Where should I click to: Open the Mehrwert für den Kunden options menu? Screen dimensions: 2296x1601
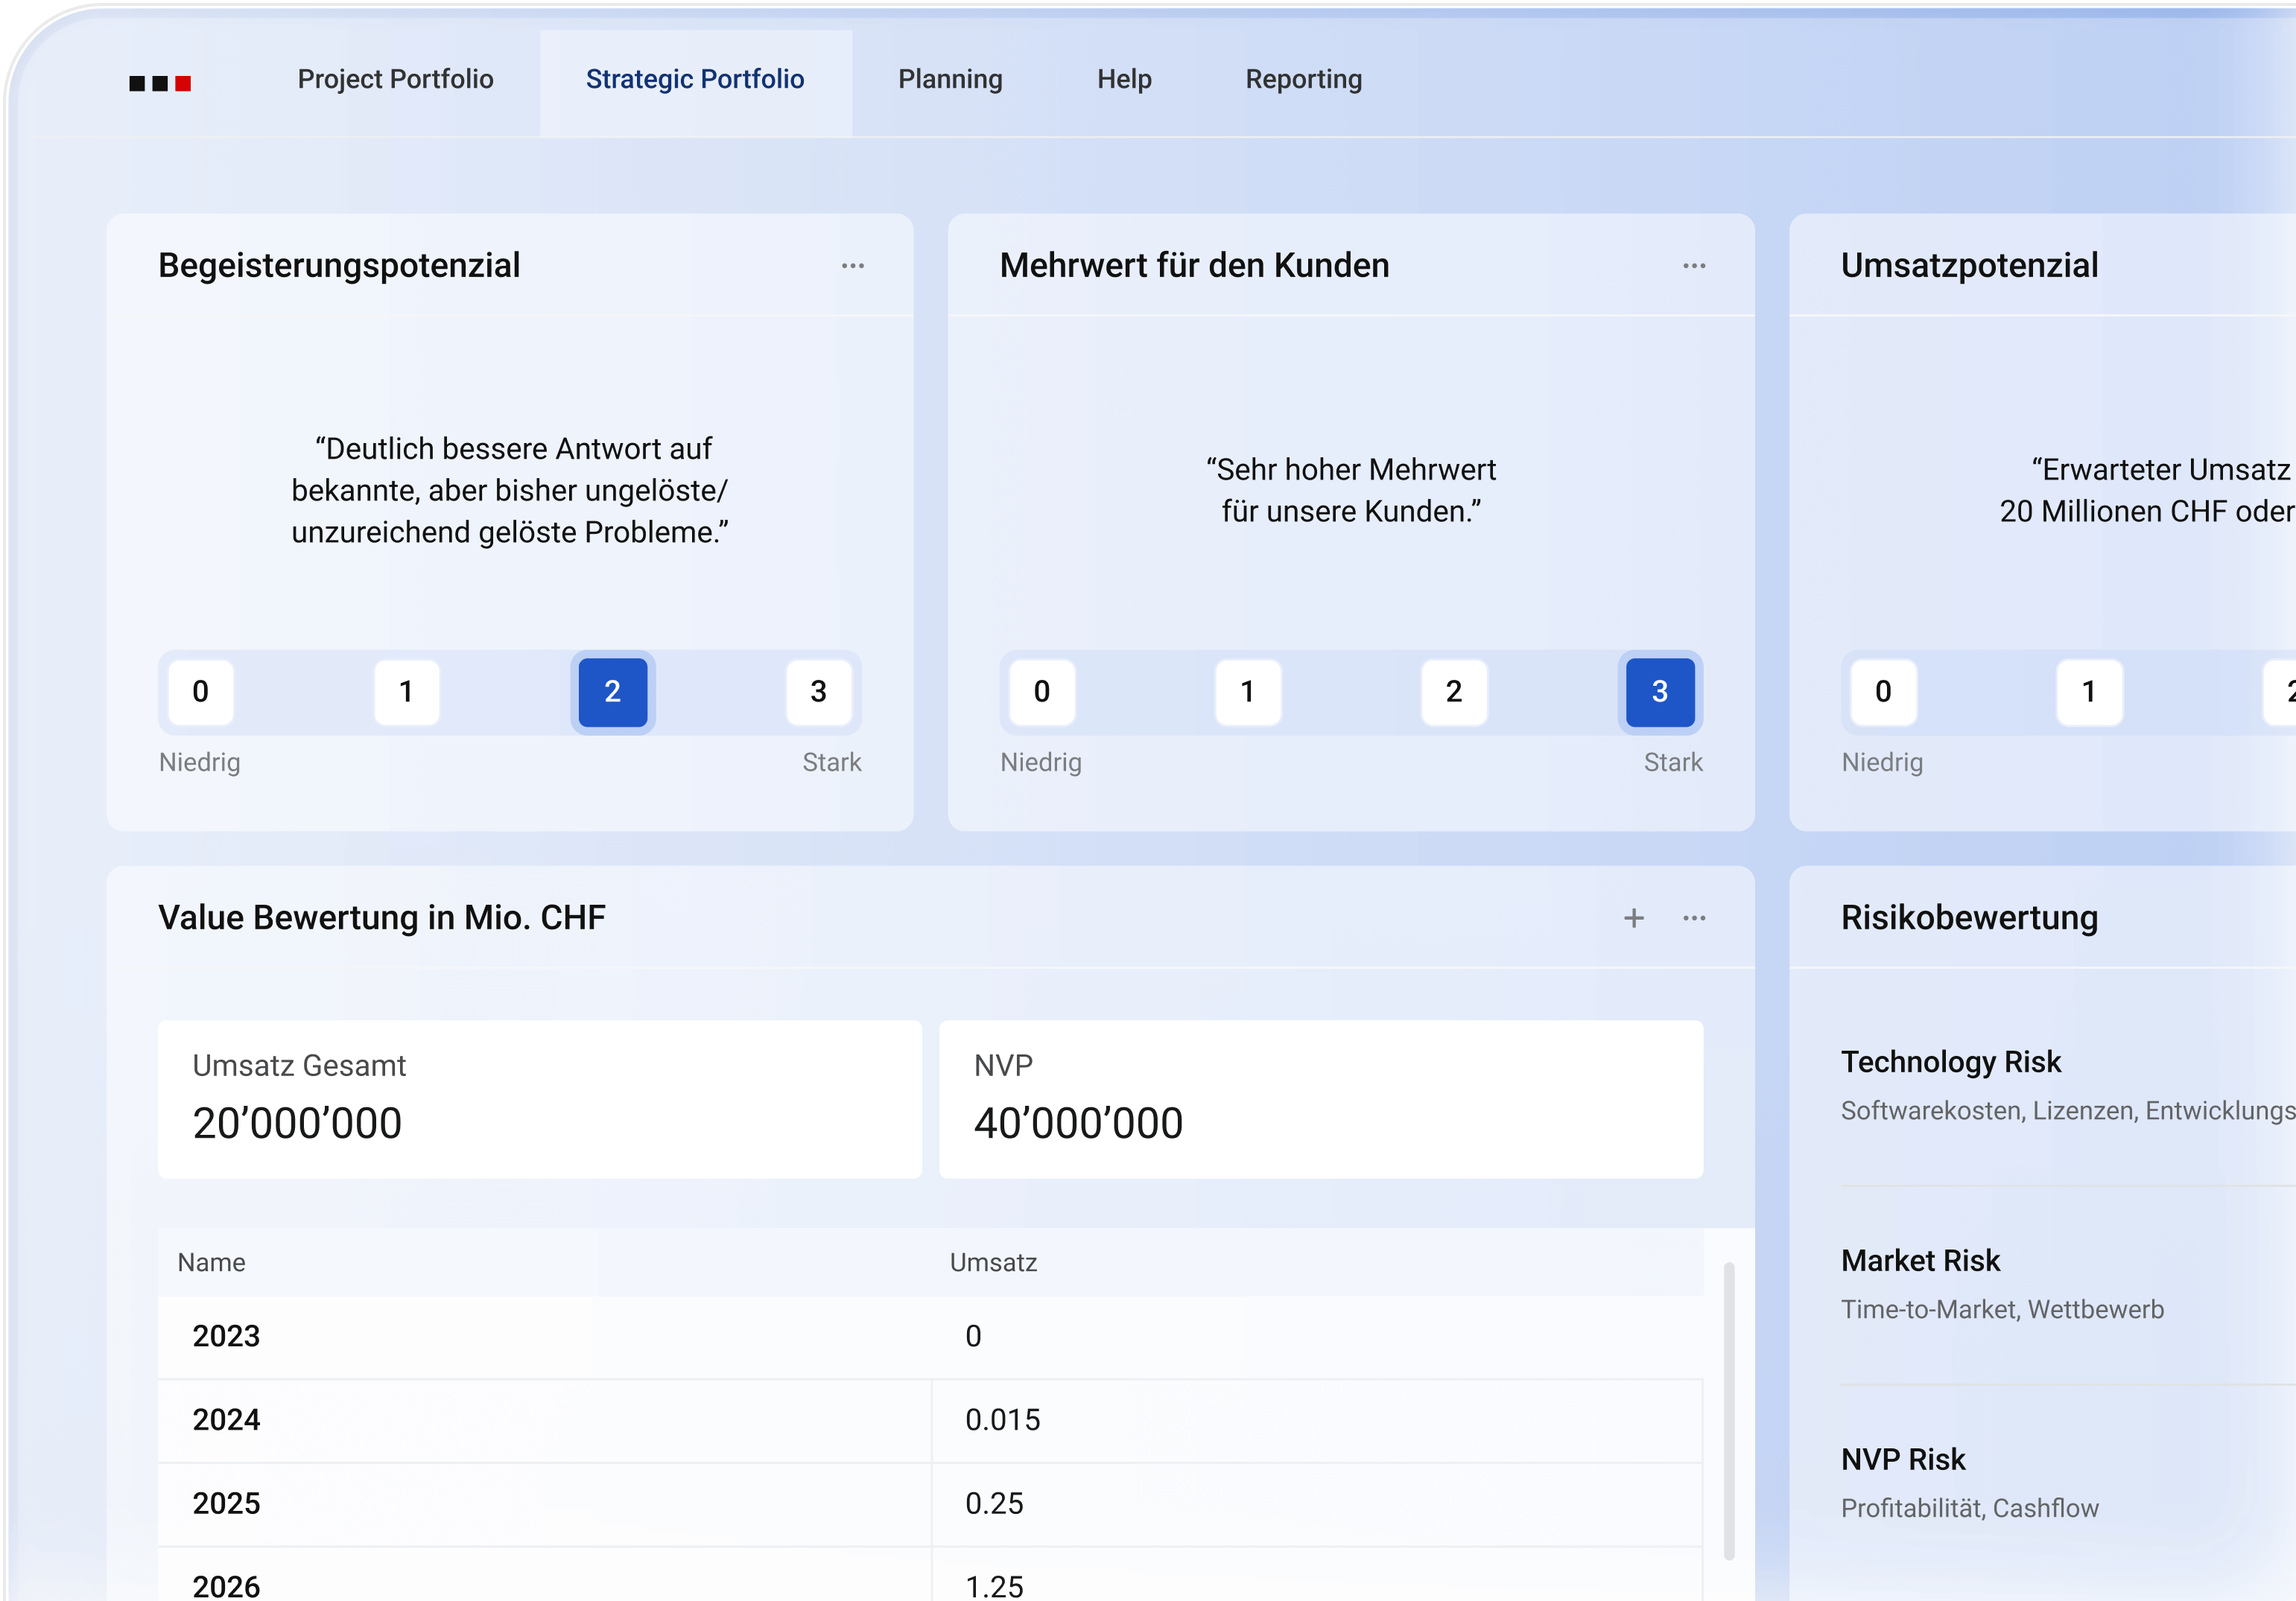(1694, 264)
